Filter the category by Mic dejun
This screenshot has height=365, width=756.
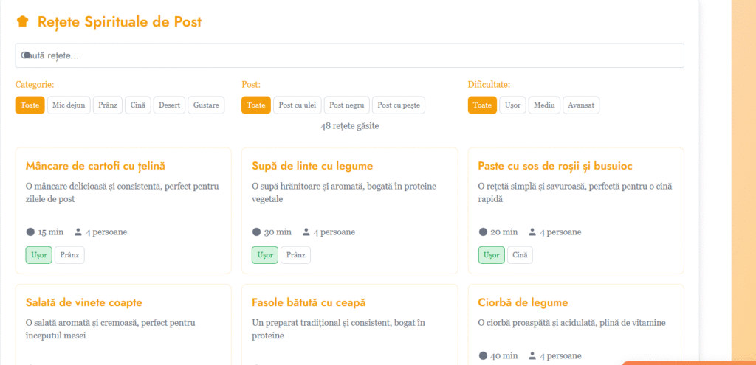(x=69, y=105)
